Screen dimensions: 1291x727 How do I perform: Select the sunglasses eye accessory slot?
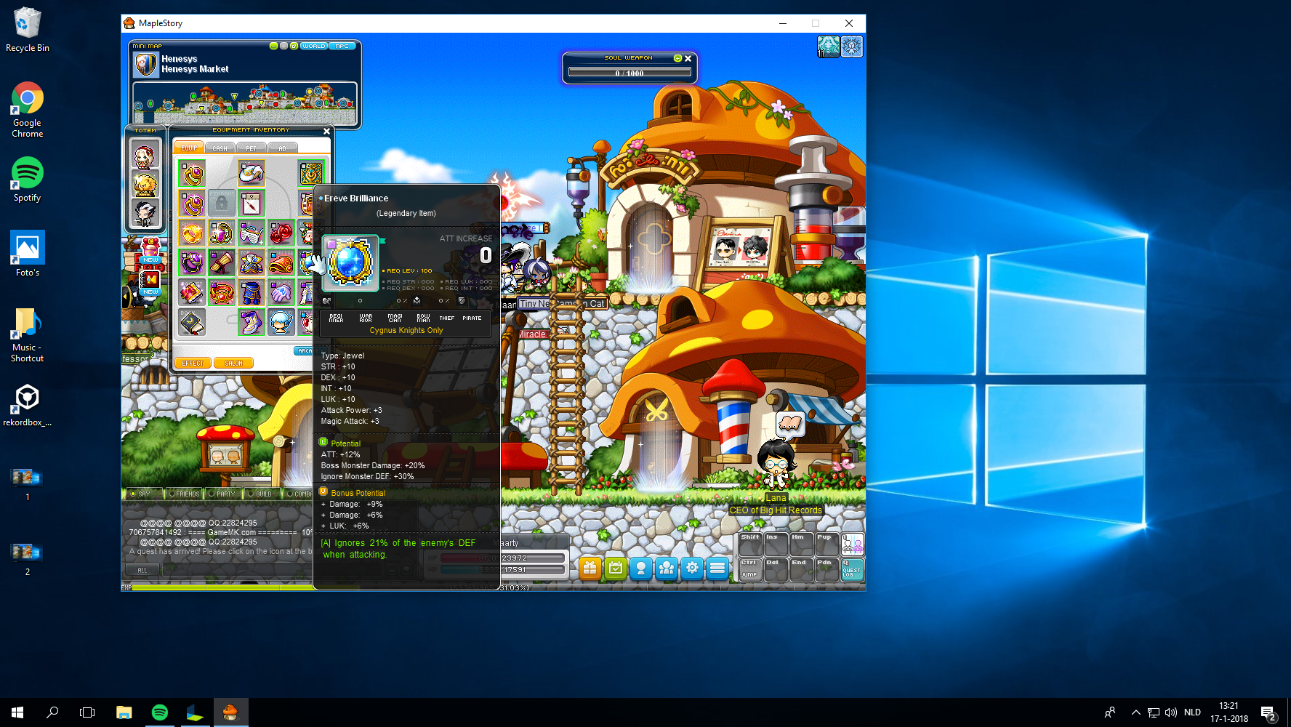[x=252, y=233]
